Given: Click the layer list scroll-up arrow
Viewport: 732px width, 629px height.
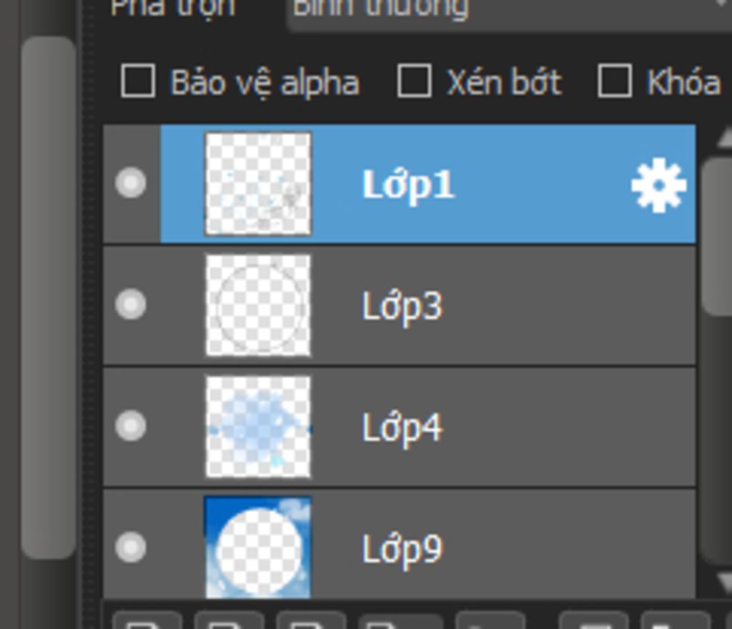Looking at the screenshot, I should click(x=723, y=138).
